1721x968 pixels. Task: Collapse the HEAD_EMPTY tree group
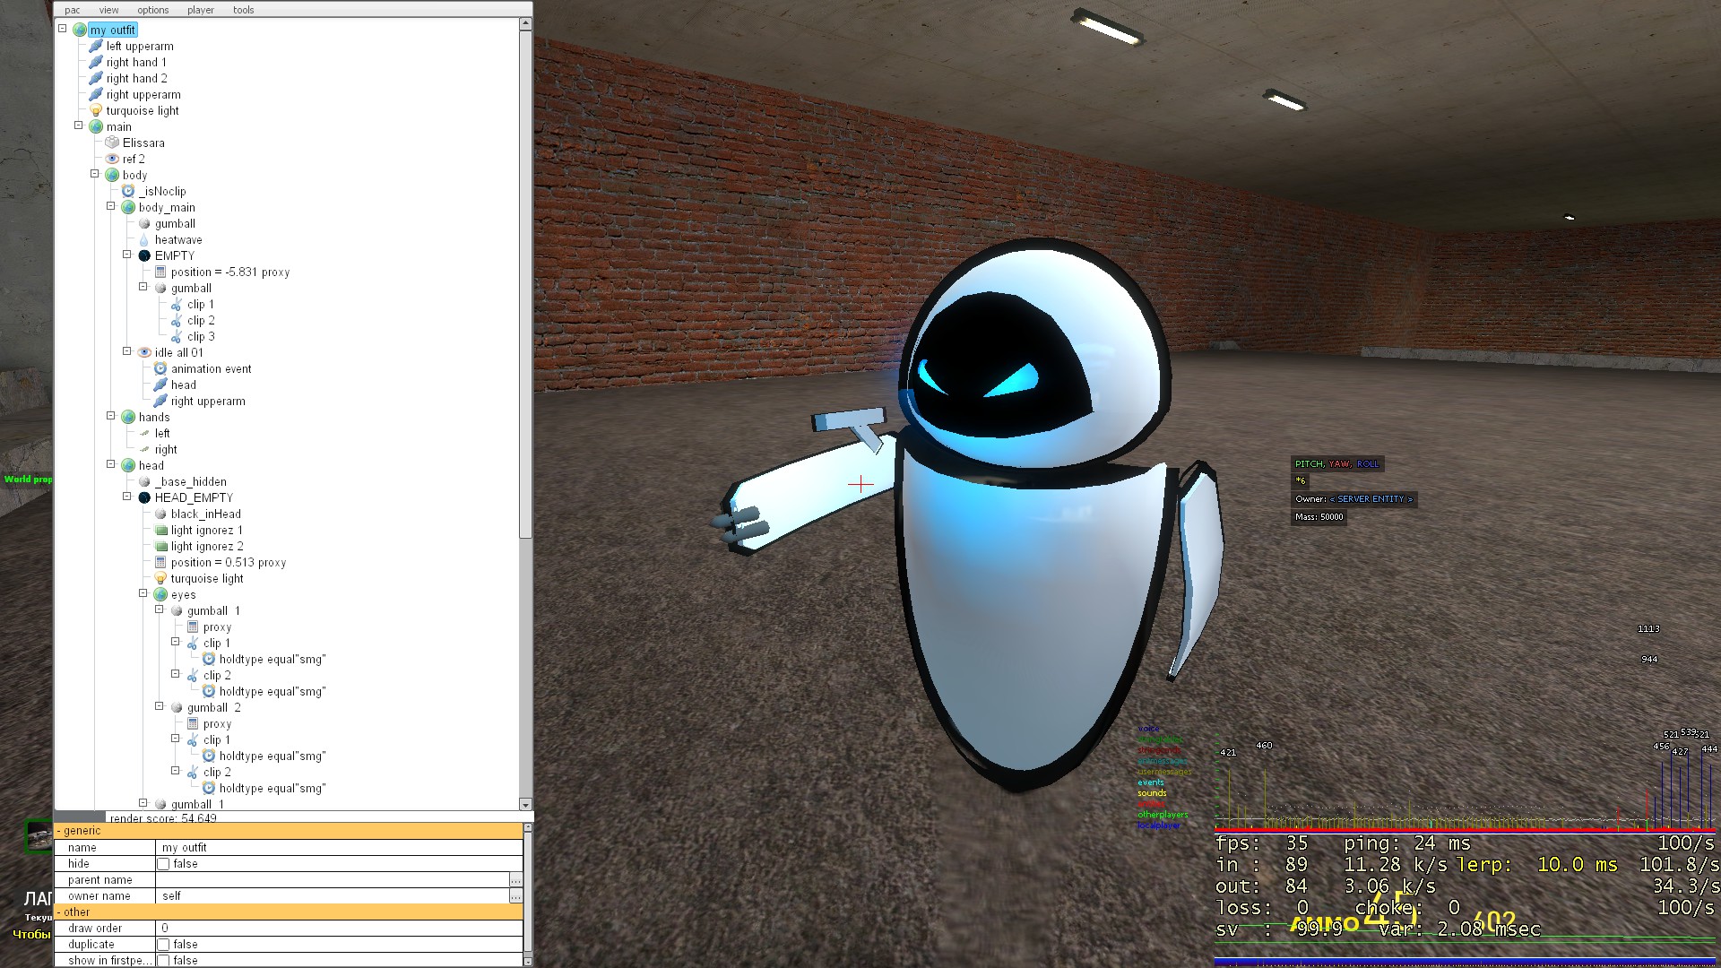(x=127, y=497)
